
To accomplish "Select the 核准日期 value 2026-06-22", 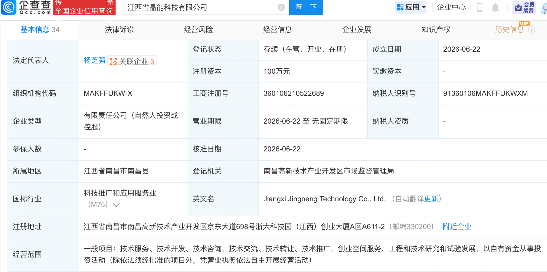I will click(x=282, y=149).
